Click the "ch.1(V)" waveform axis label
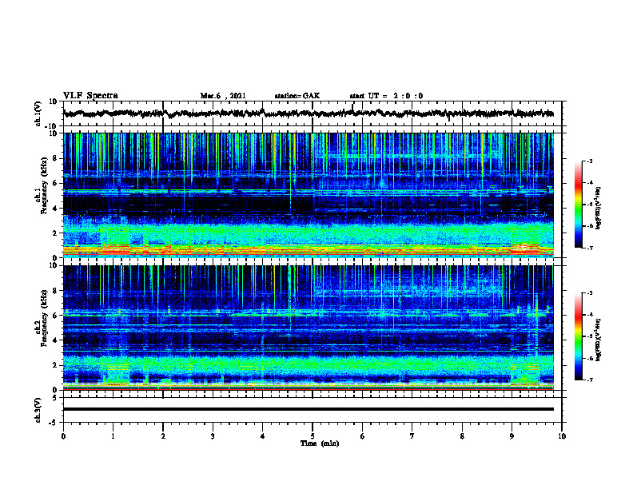The image size is (633, 489). 38,113
